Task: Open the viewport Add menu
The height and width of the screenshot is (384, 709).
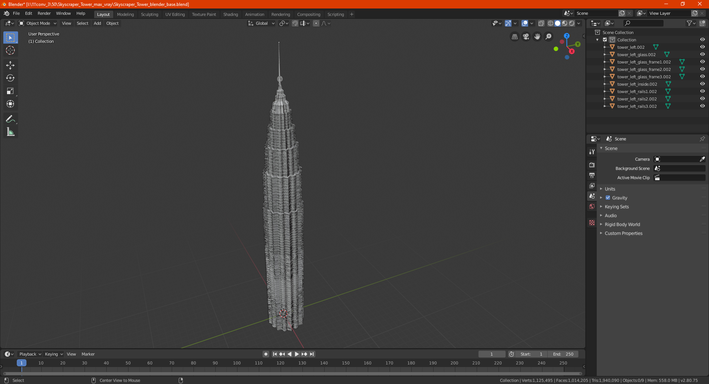Action: (97, 23)
